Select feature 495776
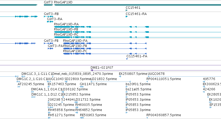 click(209, 79)
